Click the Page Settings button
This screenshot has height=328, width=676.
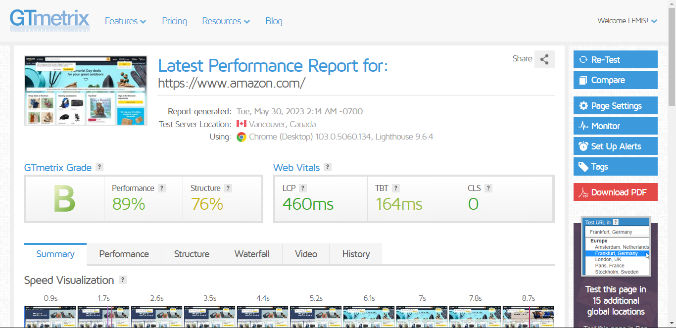point(616,106)
